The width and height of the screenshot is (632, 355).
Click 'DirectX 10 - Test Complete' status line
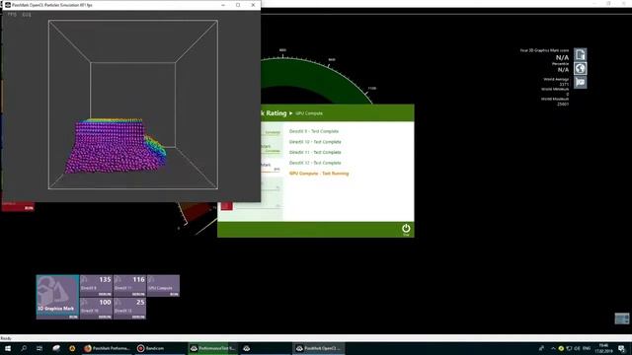click(315, 142)
